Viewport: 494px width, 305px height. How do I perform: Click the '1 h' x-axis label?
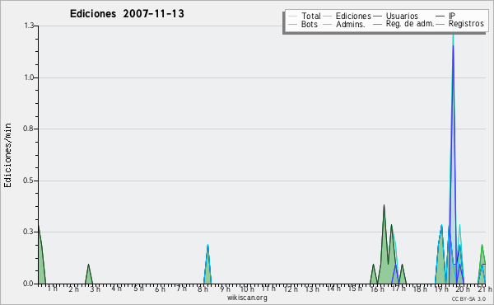pyautogui.click(x=53, y=289)
